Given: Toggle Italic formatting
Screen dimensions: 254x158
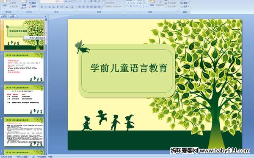Looking at the screenshot, I should 46,7.
